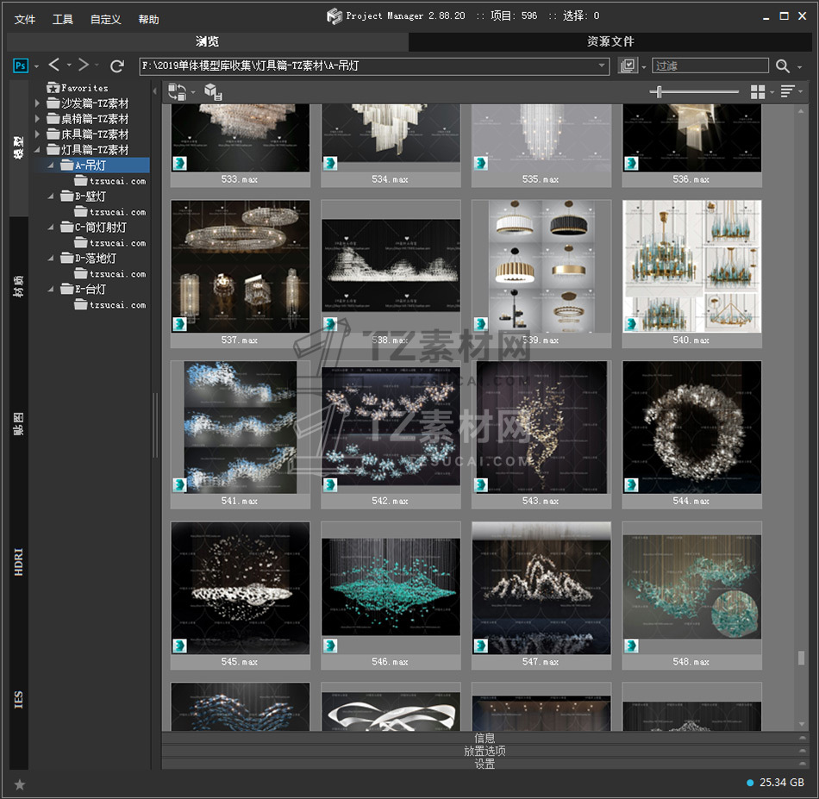Click the favorites star in status bar
The image size is (819, 799).
click(x=20, y=783)
